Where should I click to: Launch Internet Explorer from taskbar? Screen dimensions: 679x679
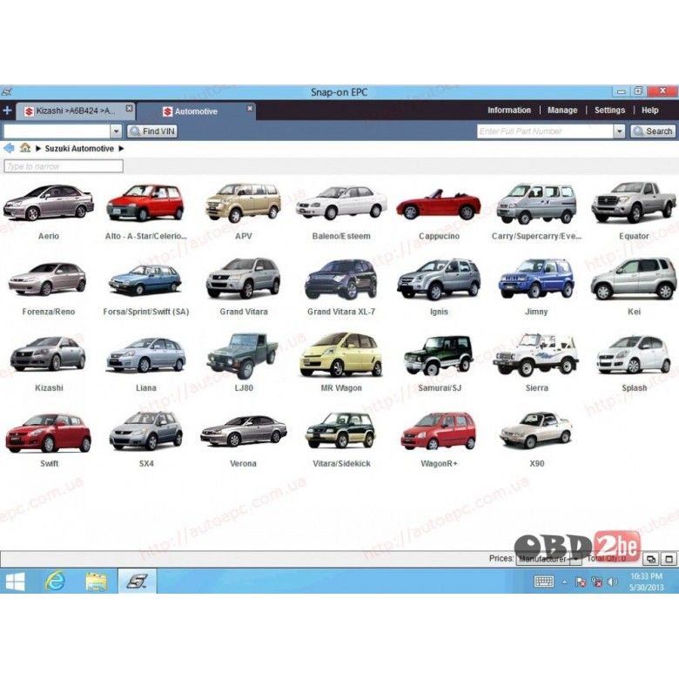point(55,582)
